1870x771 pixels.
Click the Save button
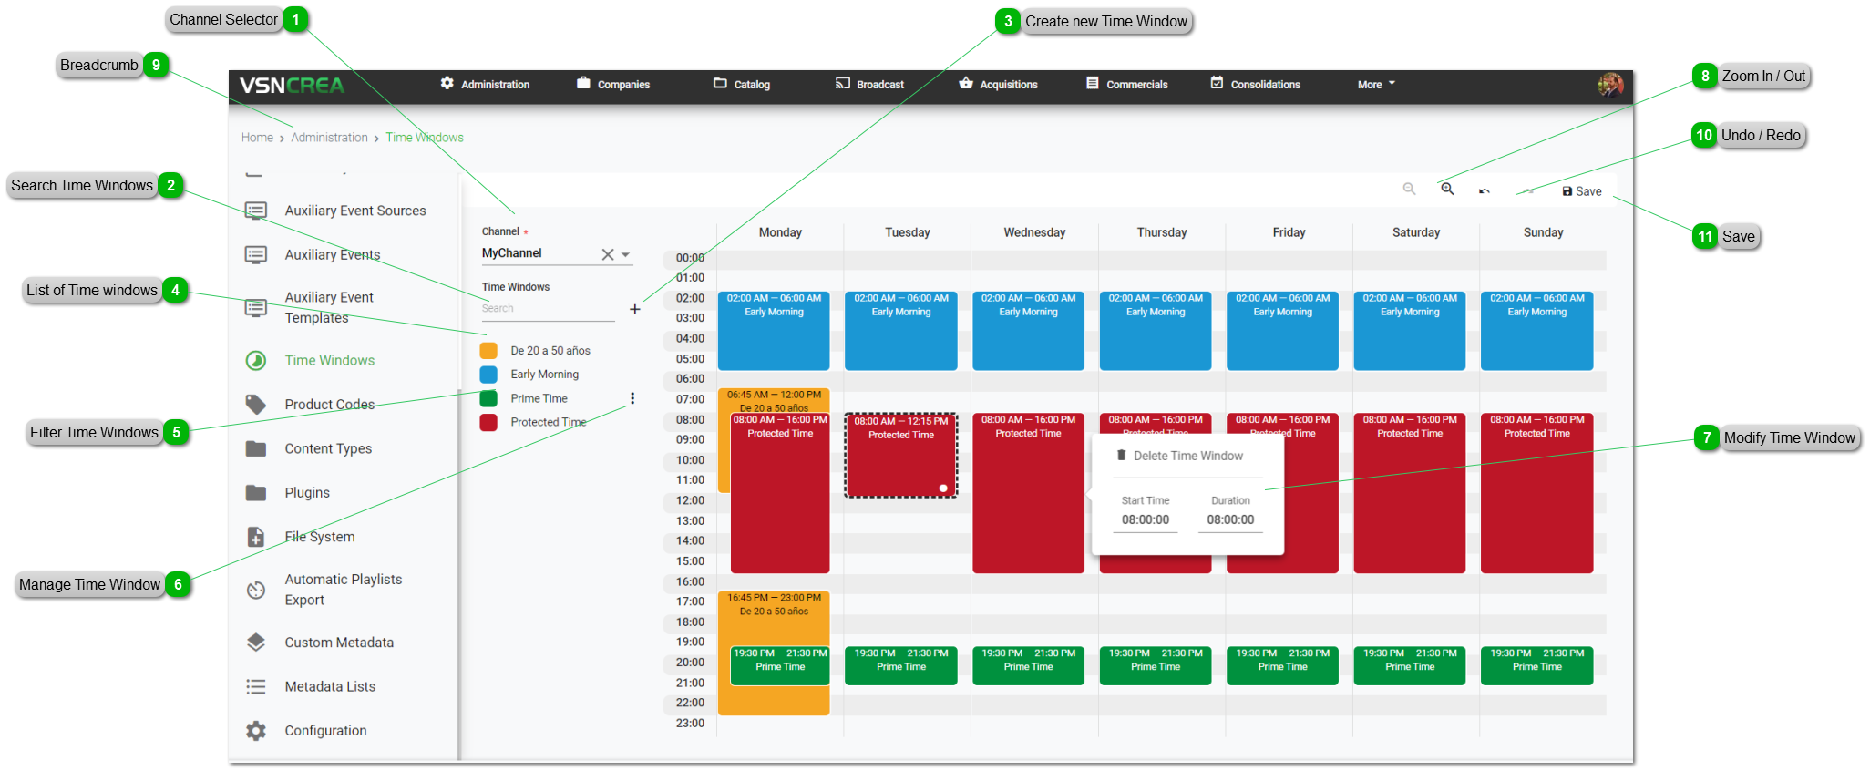(x=1582, y=191)
